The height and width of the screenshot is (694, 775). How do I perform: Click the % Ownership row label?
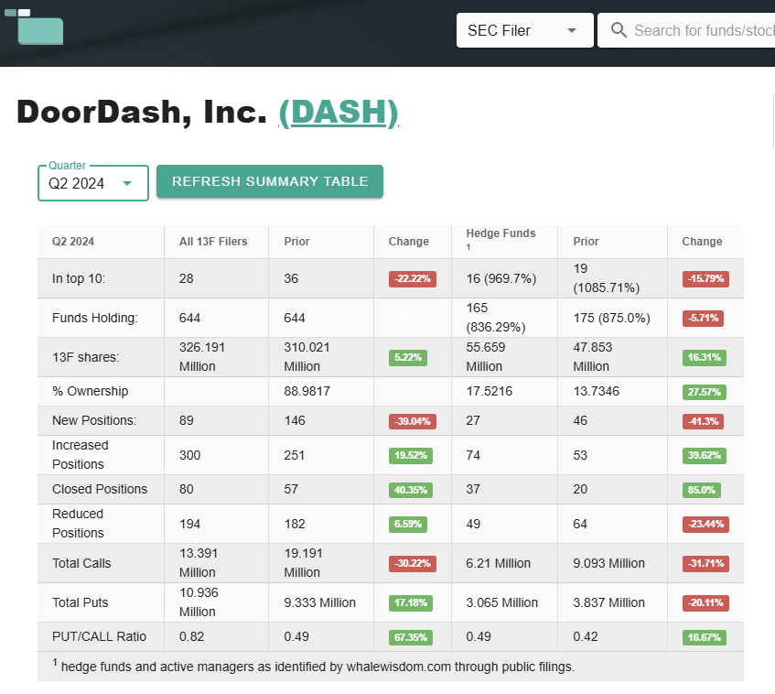click(90, 391)
